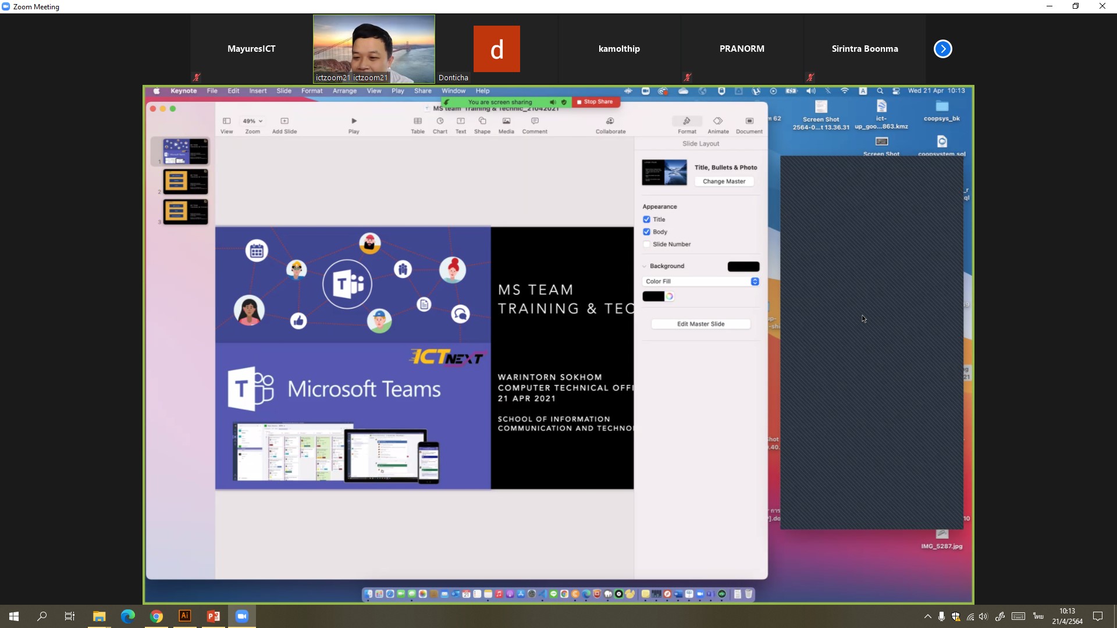Open Illustrator from Windows taskbar
Viewport: 1117px width, 628px height.
click(184, 616)
